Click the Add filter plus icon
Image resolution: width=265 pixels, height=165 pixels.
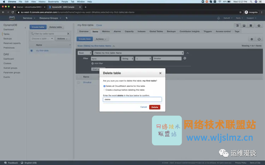(x=93, y=63)
